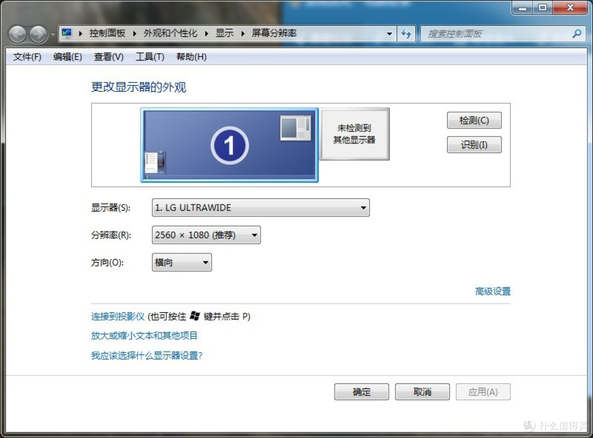The width and height of the screenshot is (593, 438).
Task: Click the 连接到投影仪 link
Action: 118,316
